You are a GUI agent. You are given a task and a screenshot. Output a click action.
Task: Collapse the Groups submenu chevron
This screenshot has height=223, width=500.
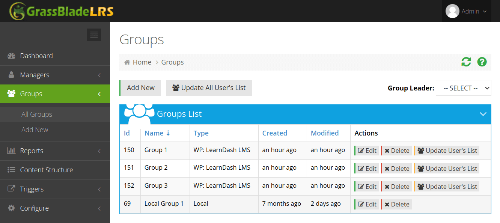click(x=99, y=94)
